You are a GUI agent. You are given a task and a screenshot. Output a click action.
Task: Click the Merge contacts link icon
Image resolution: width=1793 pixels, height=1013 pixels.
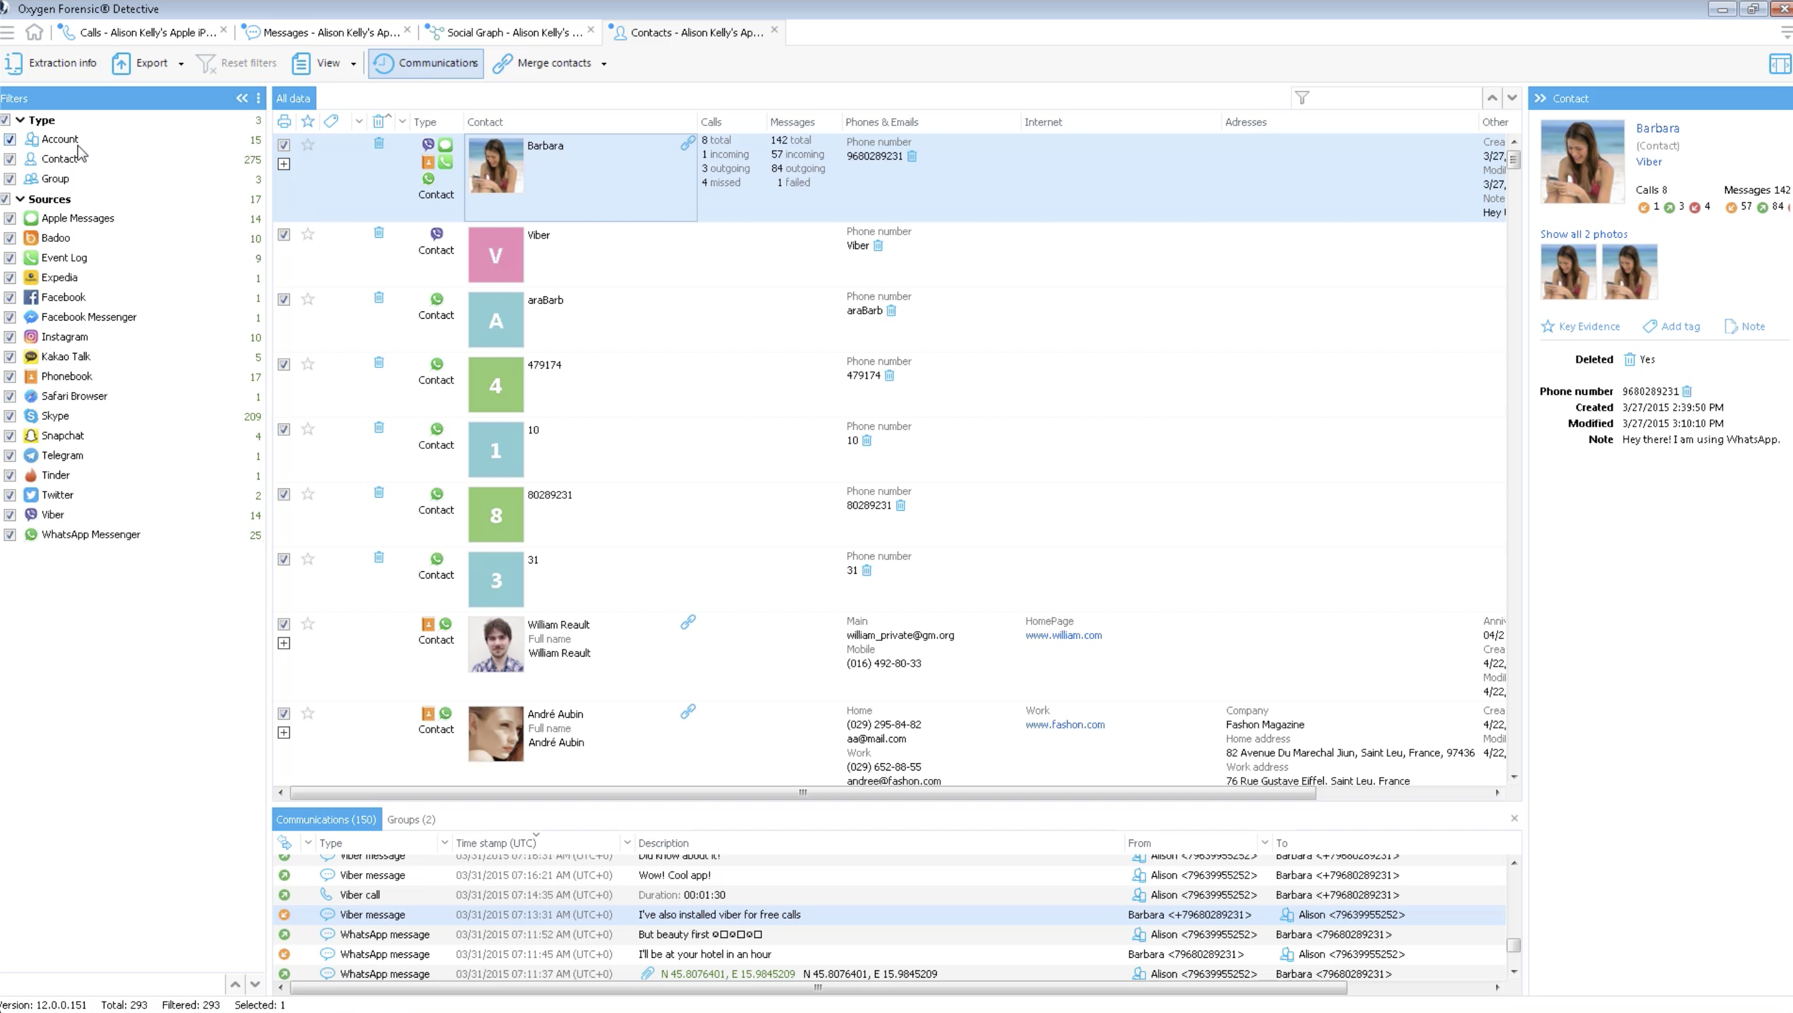click(502, 64)
